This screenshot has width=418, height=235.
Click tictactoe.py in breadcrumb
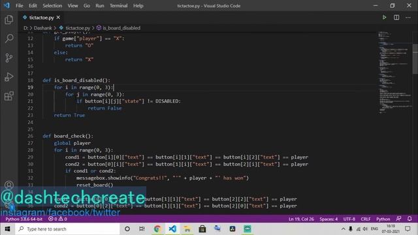78,28
